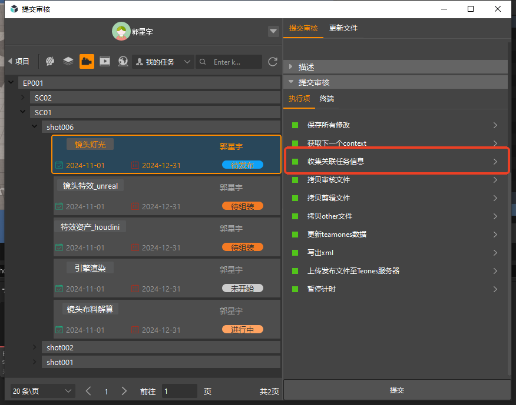
Task: Select the 镜头布料解算 task
Action: click(167, 319)
